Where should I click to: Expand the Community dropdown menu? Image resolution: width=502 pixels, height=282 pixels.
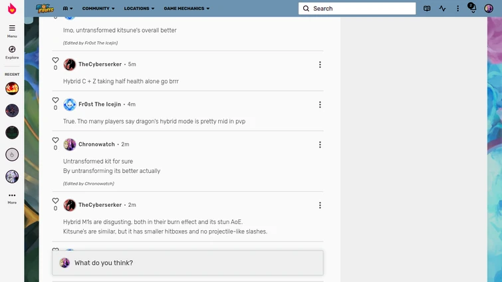[98, 9]
